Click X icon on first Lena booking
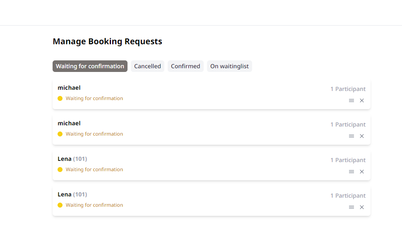This screenshot has height=251, width=402. 362,172
